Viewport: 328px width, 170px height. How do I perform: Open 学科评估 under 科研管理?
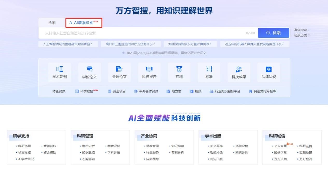tap(114, 152)
